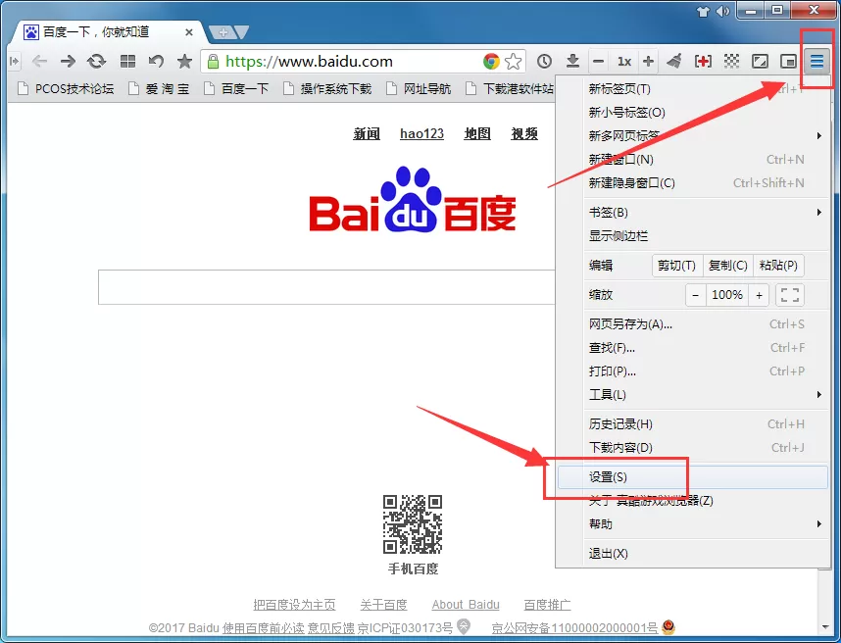Open history clock icon in toolbar
Image resolution: width=841 pixels, height=643 pixels.
pyautogui.click(x=544, y=62)
